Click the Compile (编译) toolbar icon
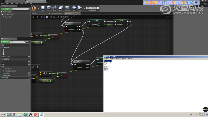This screenshot has width=208, height=117. pos(34,8)
